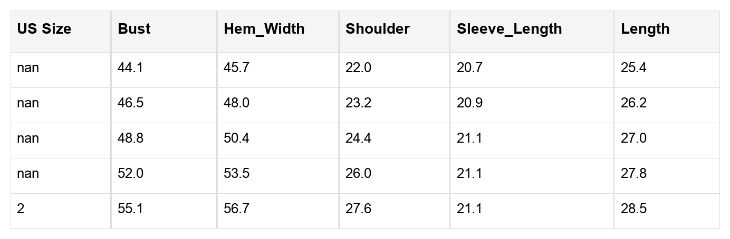Image resolution: width=730 pixels, height=239 pixels.
Task: Click the Bust value 44.1
Action: tap(130, 68)
